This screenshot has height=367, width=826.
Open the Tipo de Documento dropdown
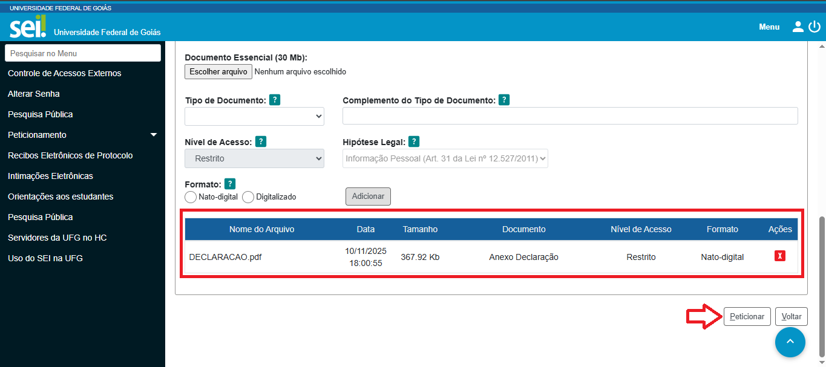(254, 117)
